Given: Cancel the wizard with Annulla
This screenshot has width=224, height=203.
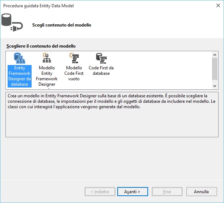Looking at the screenshot, I should pos(201,192).
